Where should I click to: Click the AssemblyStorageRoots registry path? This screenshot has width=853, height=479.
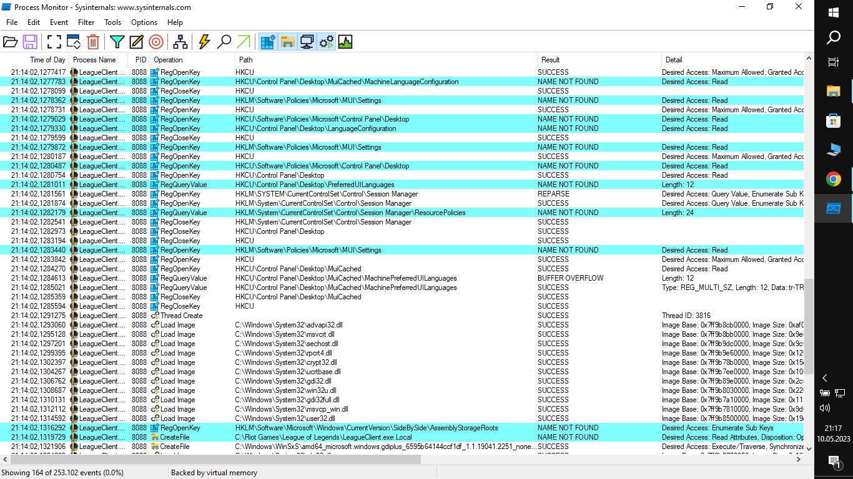[367, 428]
